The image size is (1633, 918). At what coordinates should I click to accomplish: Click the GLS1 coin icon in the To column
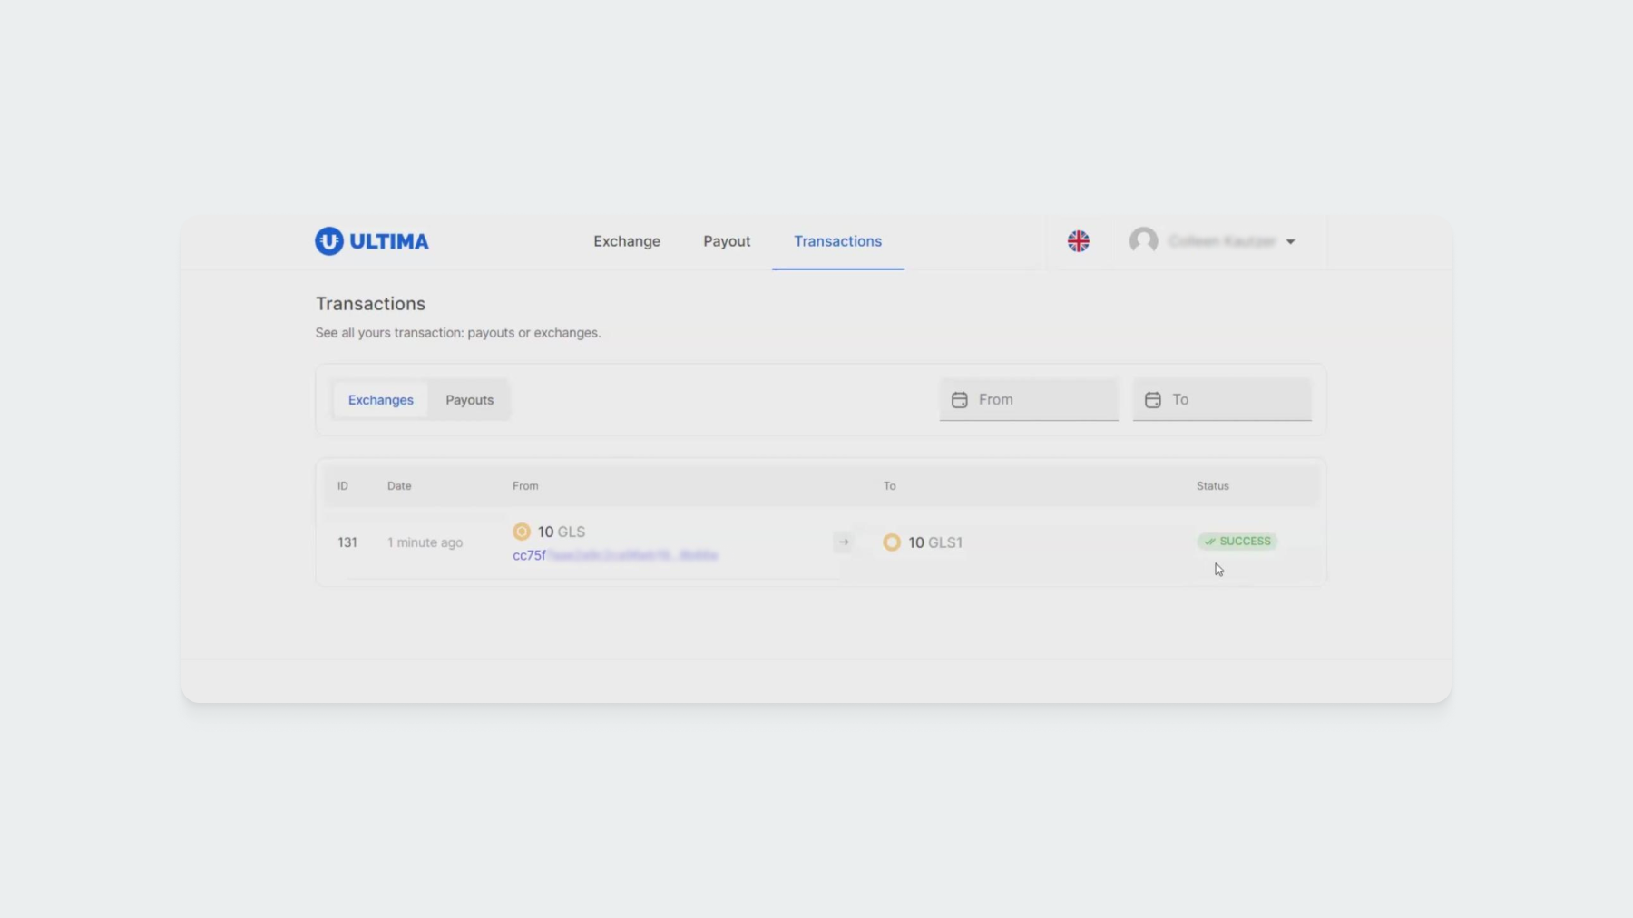(892, 542)
